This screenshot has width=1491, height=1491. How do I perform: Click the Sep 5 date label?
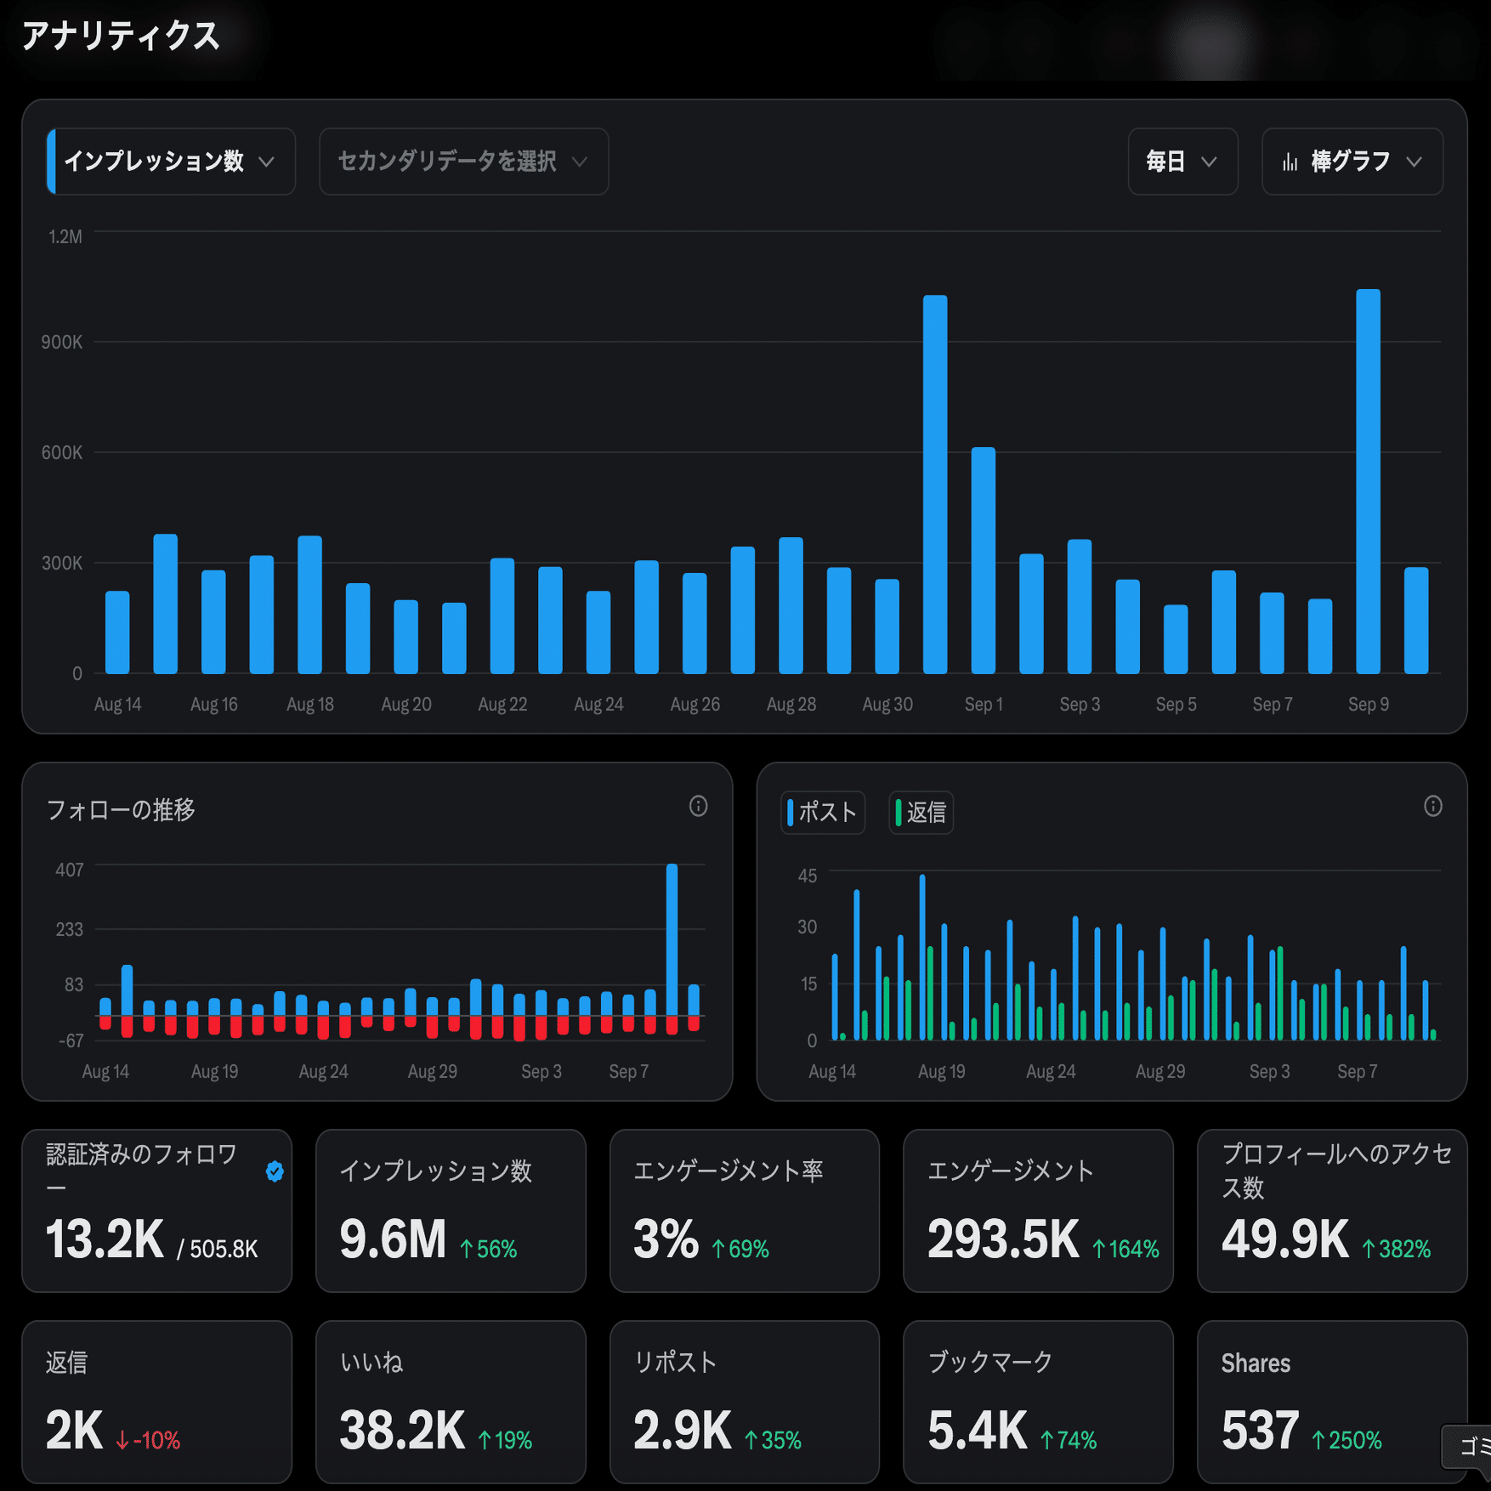1176,705
